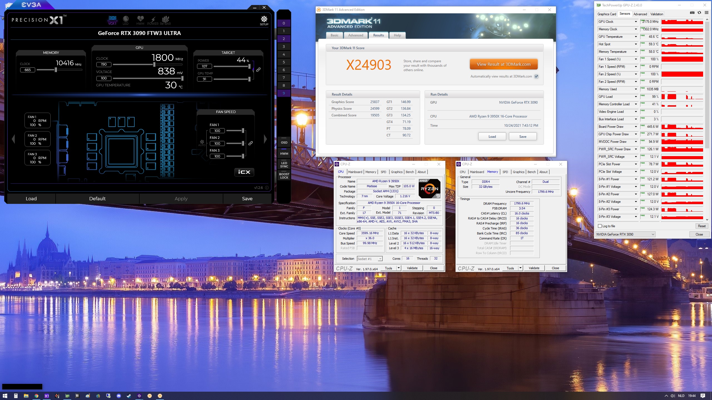The image size is (712, 400).
Task: Expand the GPU Clock sensor dropdown
Action: (x=636, y=22)
